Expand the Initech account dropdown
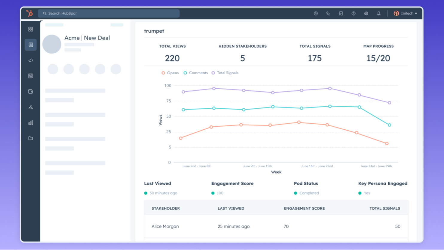The width and height of the screenshot is (444, 250). coord(405,13)
